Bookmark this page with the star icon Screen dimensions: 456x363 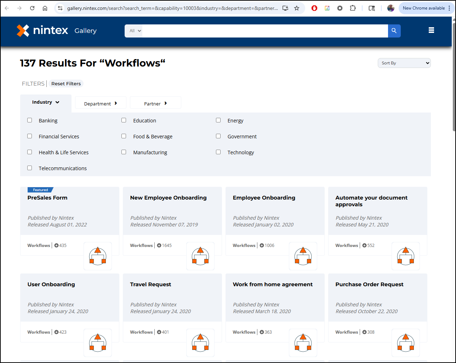tap(297, 8)
